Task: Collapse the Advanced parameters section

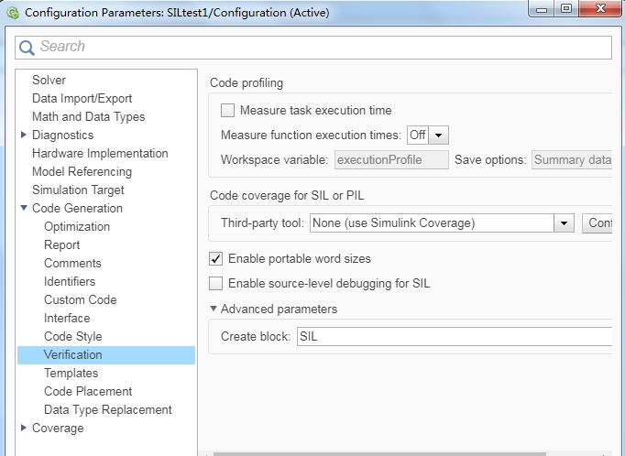Action: 214,309
